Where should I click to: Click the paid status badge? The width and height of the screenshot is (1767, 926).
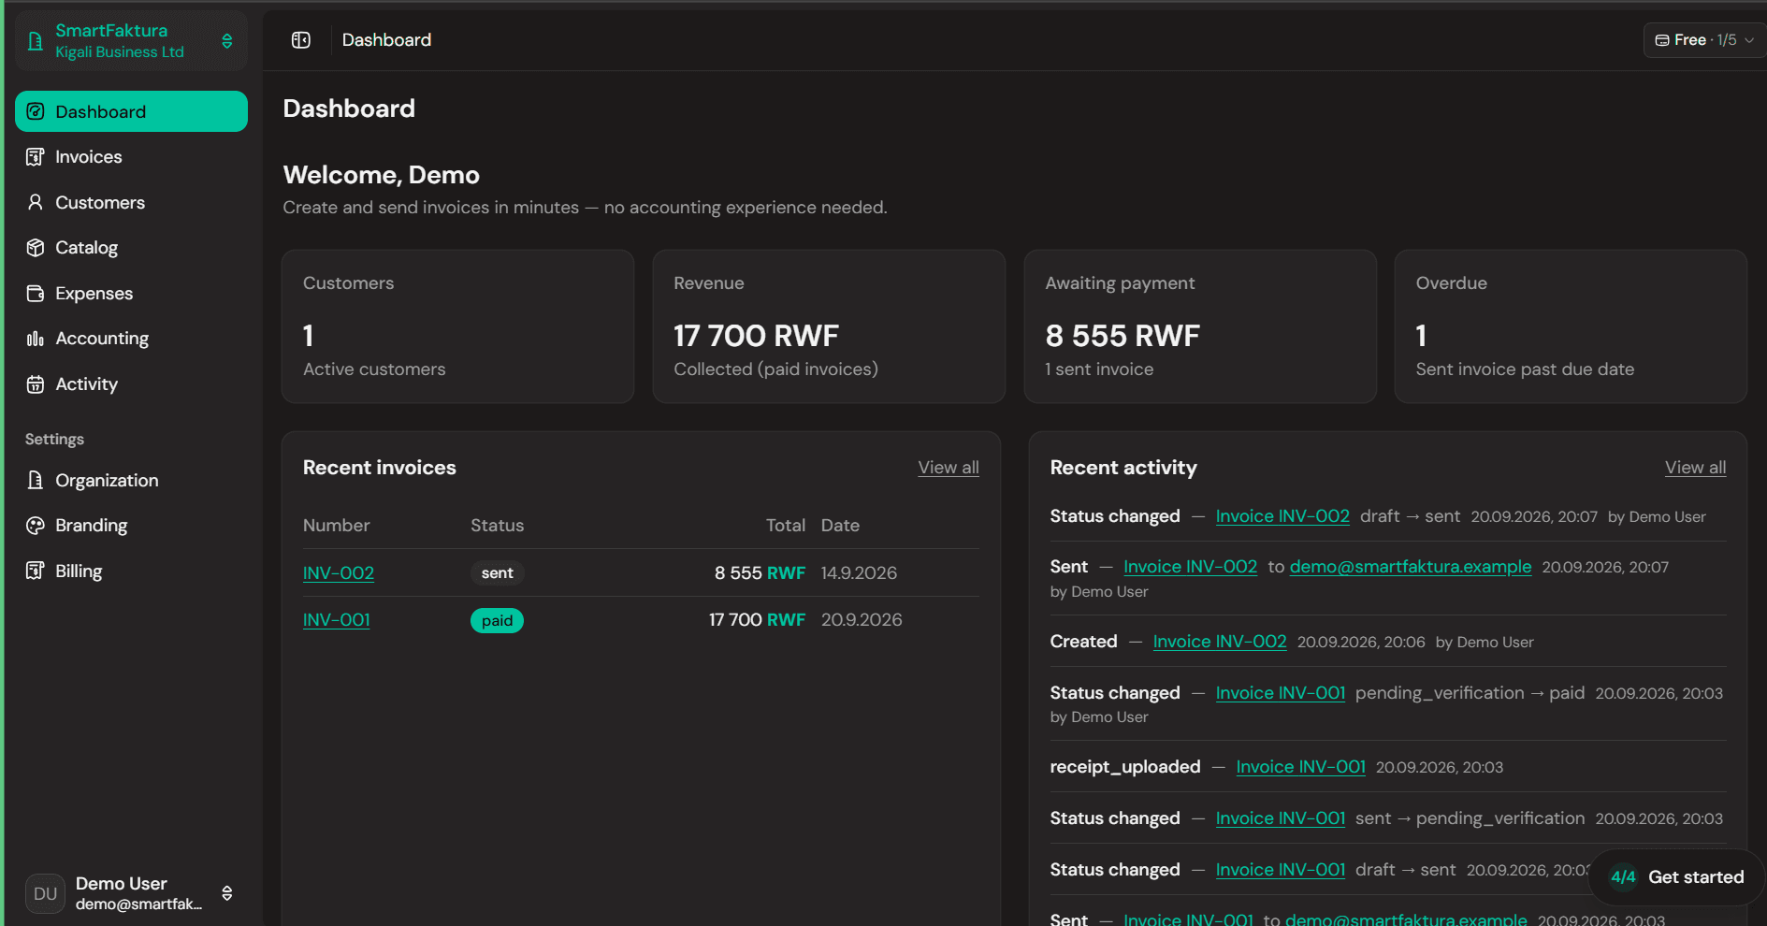pos(497,620)
